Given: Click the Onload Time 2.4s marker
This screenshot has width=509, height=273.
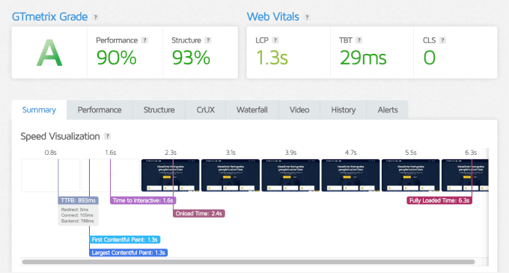Looking at the screenshot, I should click(198, 214).
